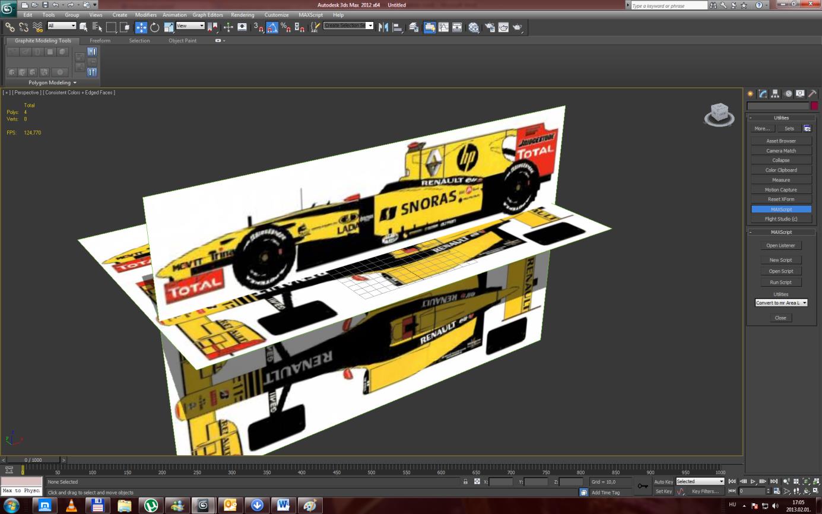Select the Select and Scale tool
This screenshot has height=514, width=822.
click(x=169, y=27)
